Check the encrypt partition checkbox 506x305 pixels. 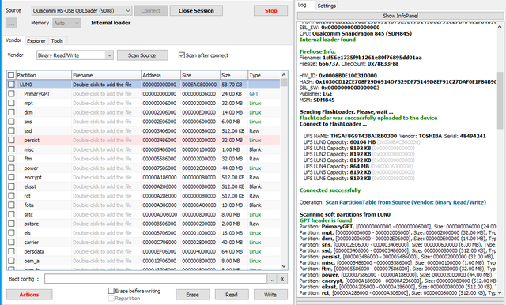point(11,177)
